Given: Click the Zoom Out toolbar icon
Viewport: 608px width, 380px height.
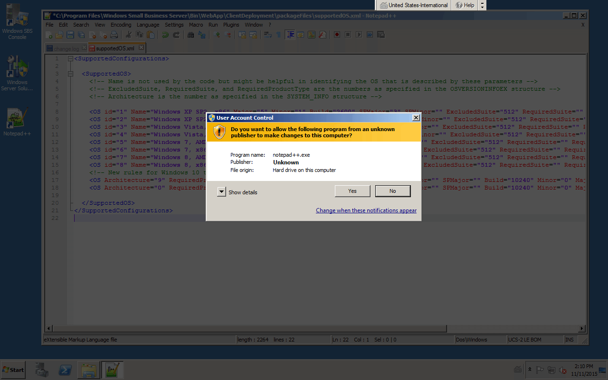Looking at the screenshot, I should tap(228, 35).
